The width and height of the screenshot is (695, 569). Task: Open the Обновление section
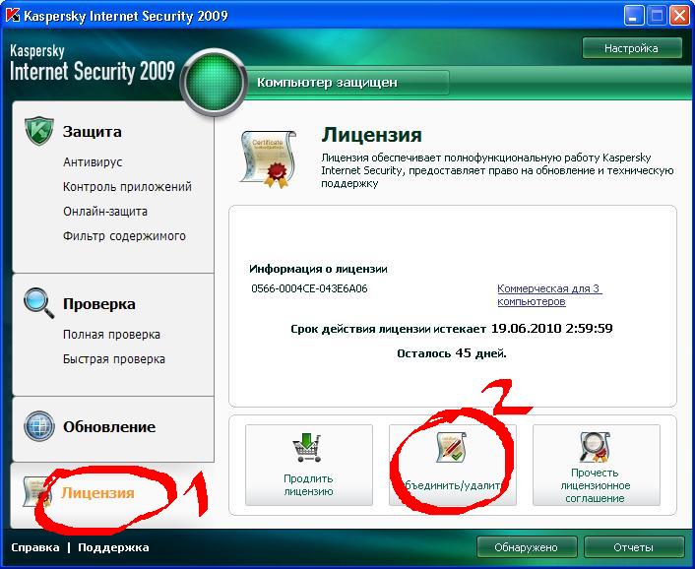point(109,427)
